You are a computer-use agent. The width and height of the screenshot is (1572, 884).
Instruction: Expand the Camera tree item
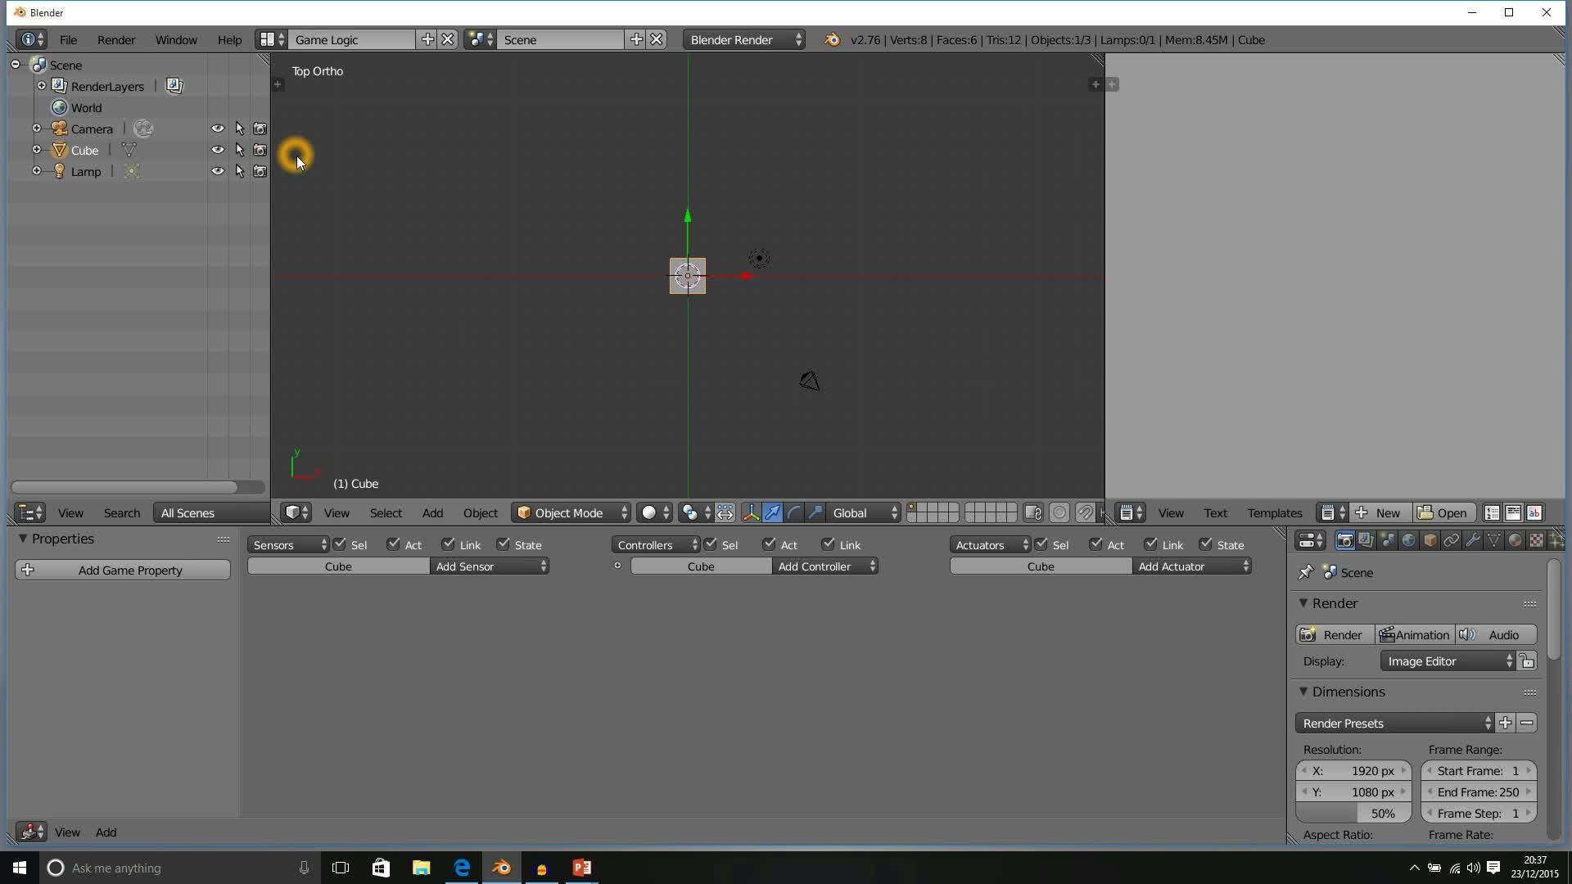pyautogui.click(x=36, y=129)
